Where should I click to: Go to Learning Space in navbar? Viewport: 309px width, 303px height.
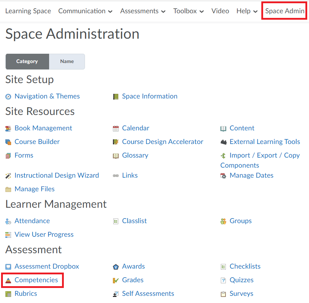pos(28,11)
